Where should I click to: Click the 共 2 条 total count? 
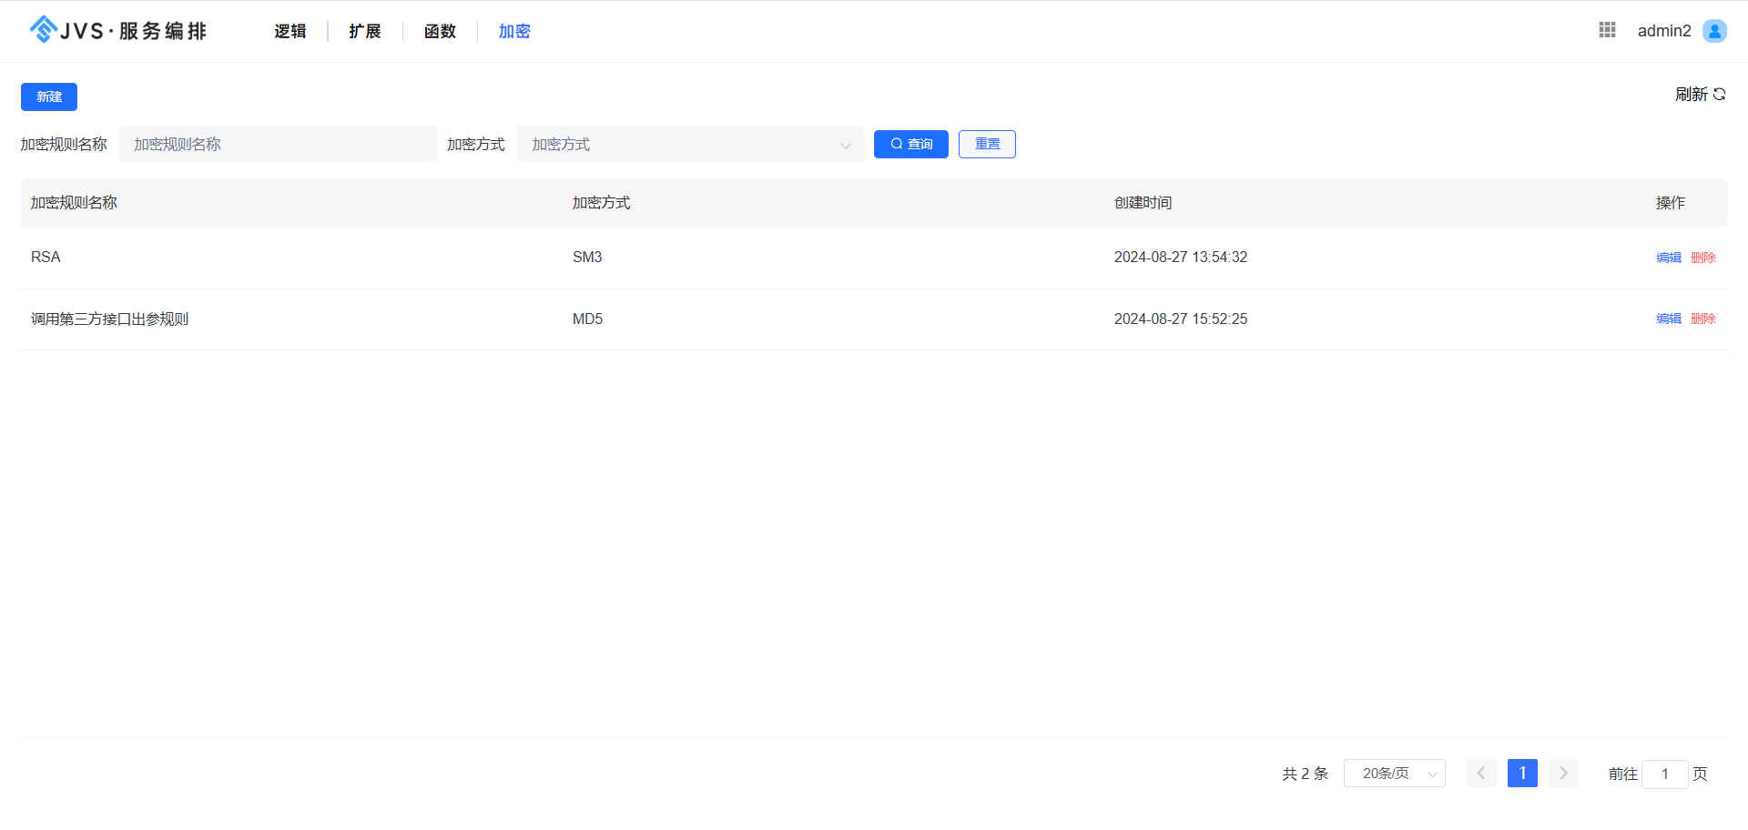pyautogui.click(x=1305, y=774)
